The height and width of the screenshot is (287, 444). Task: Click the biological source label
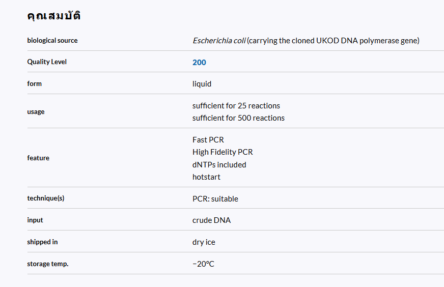(52, 41)
